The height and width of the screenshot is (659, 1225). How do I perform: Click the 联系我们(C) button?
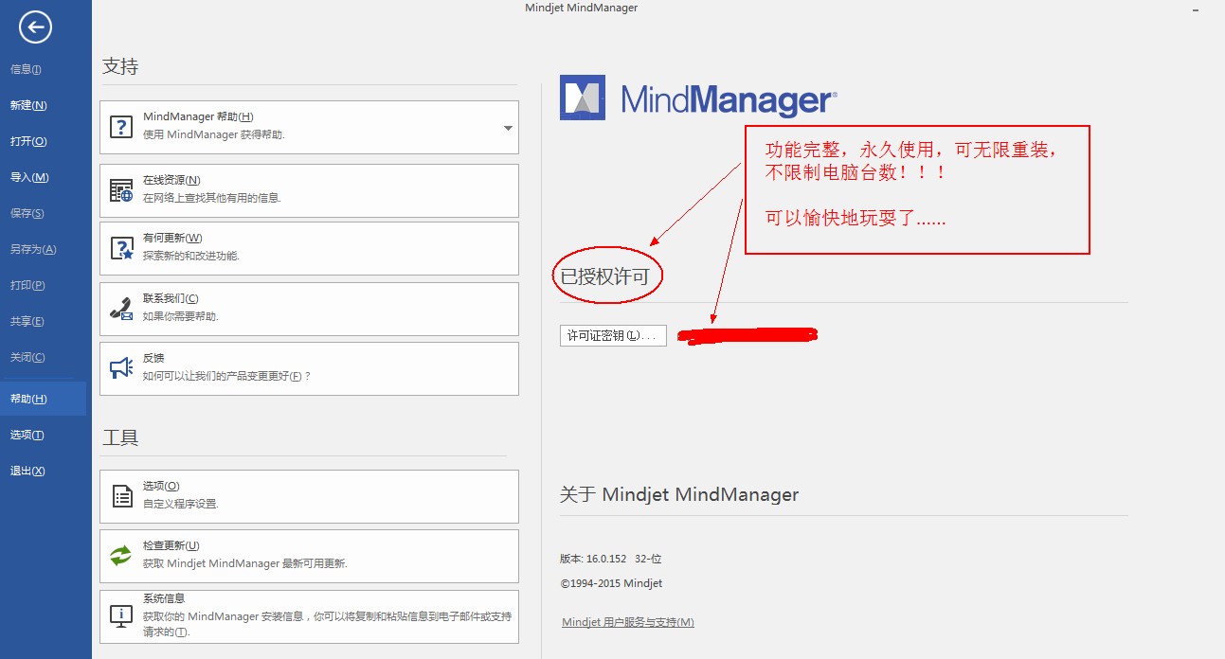tap(309, 309)
